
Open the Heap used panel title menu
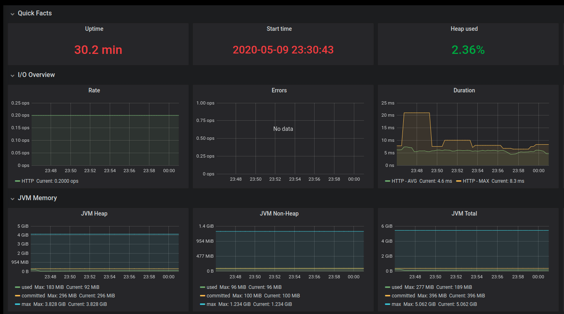coord(464,29)
